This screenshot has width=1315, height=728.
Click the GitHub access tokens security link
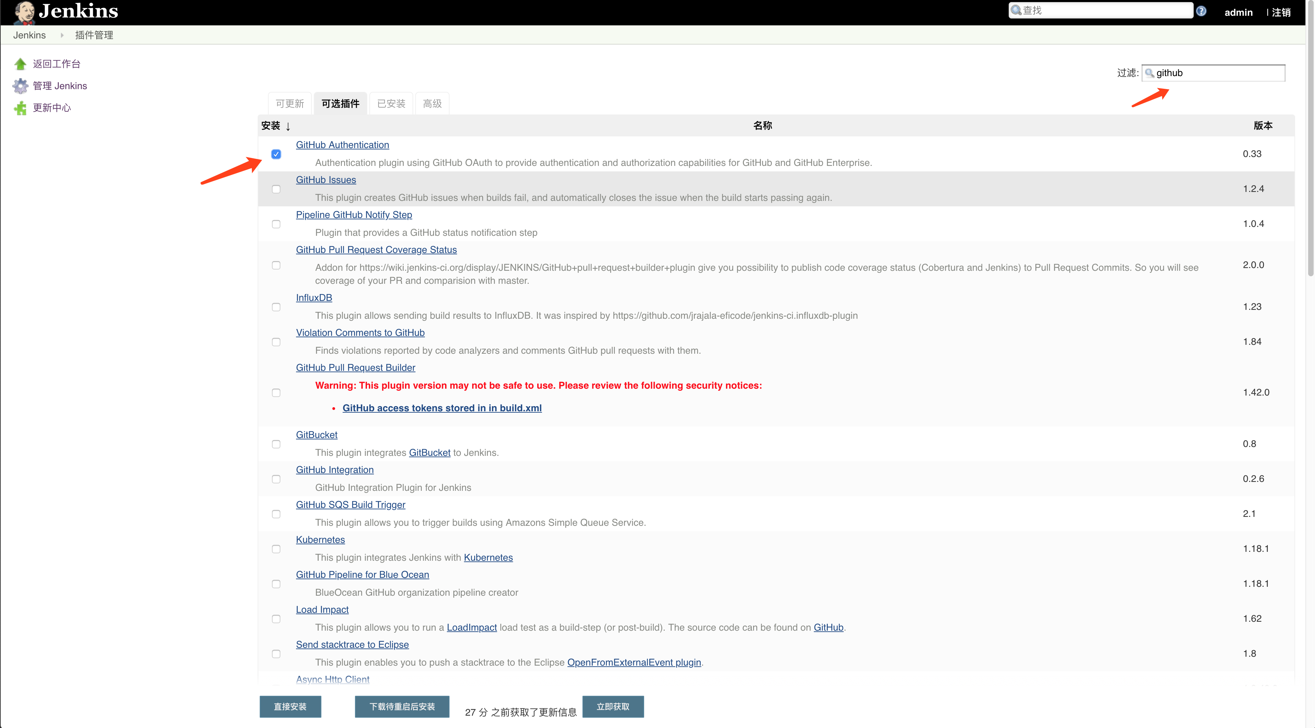442,407
